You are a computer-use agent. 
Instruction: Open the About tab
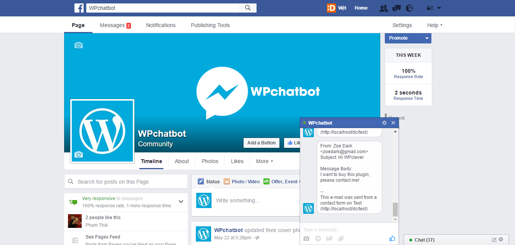(x=182, y=161)
